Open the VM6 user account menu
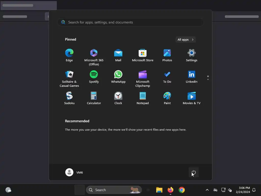261x196 pixels. point(74,172)
